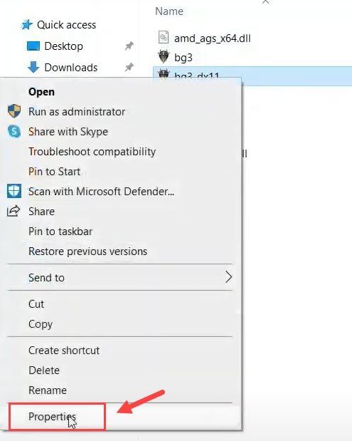Select Pin to taskbar option
Viewport: 352px width, 441px height.
click(x=60, y=232)
